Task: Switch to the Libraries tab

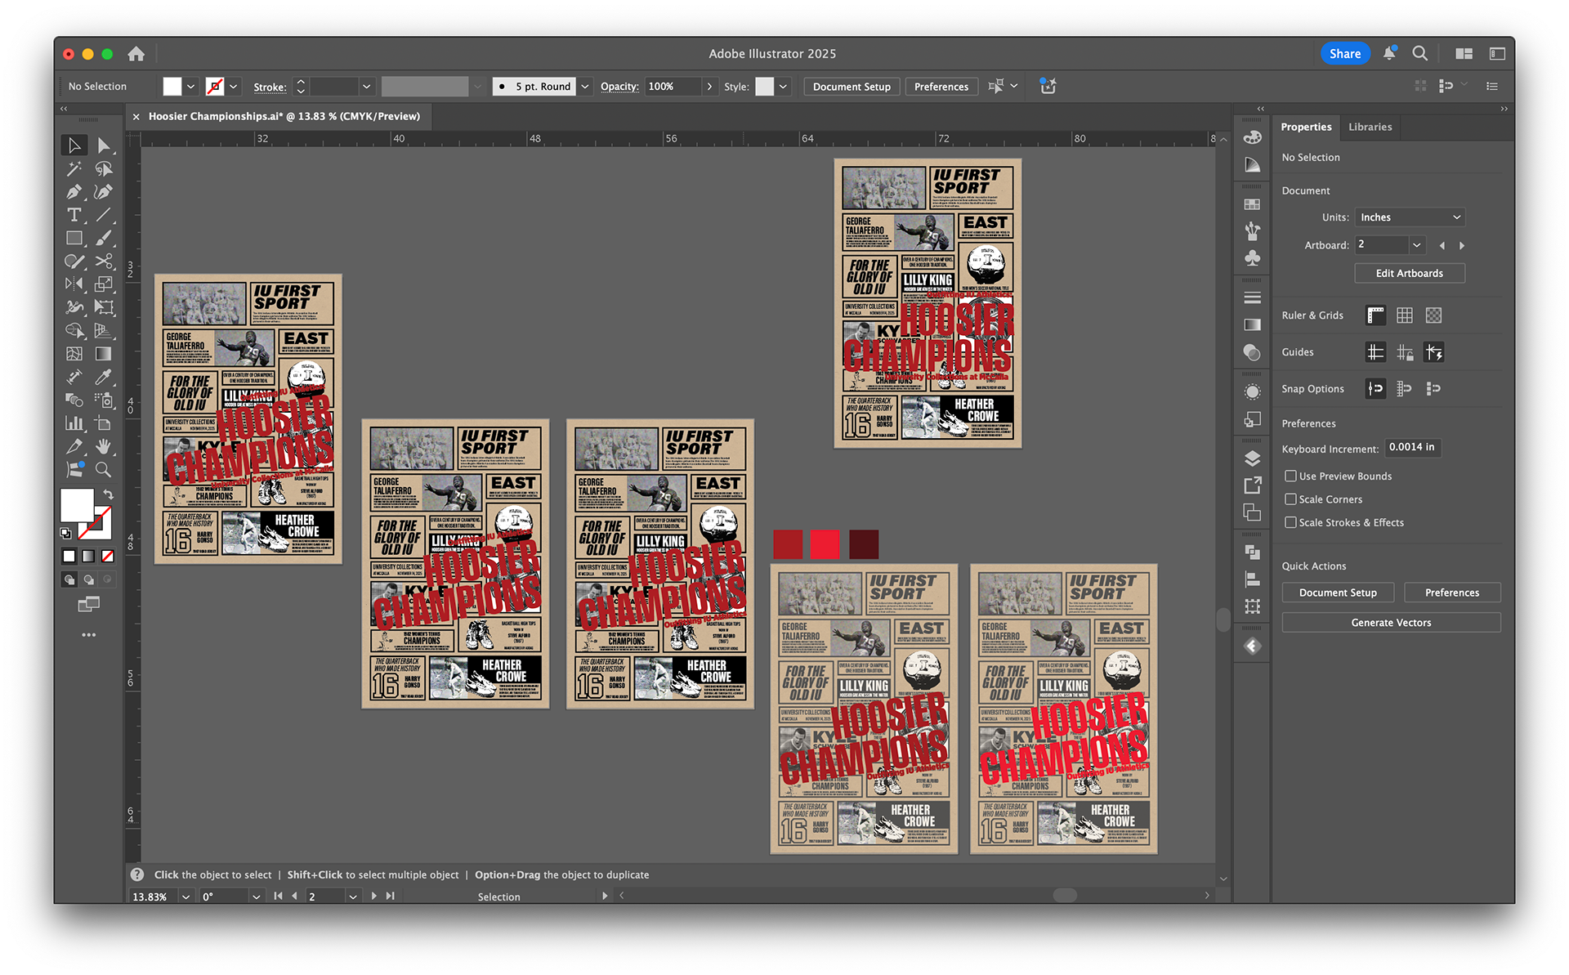Action: click(x=1370, y=127)
